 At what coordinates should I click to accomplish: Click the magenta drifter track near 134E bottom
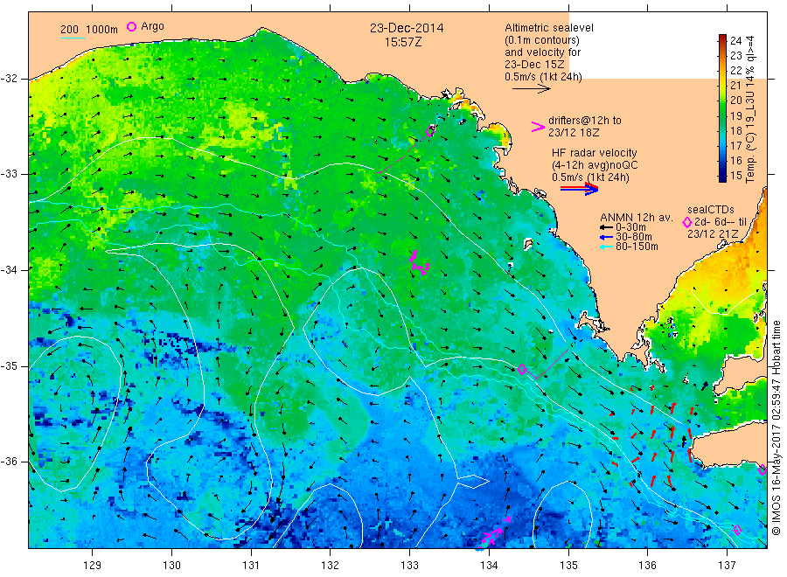496,532
